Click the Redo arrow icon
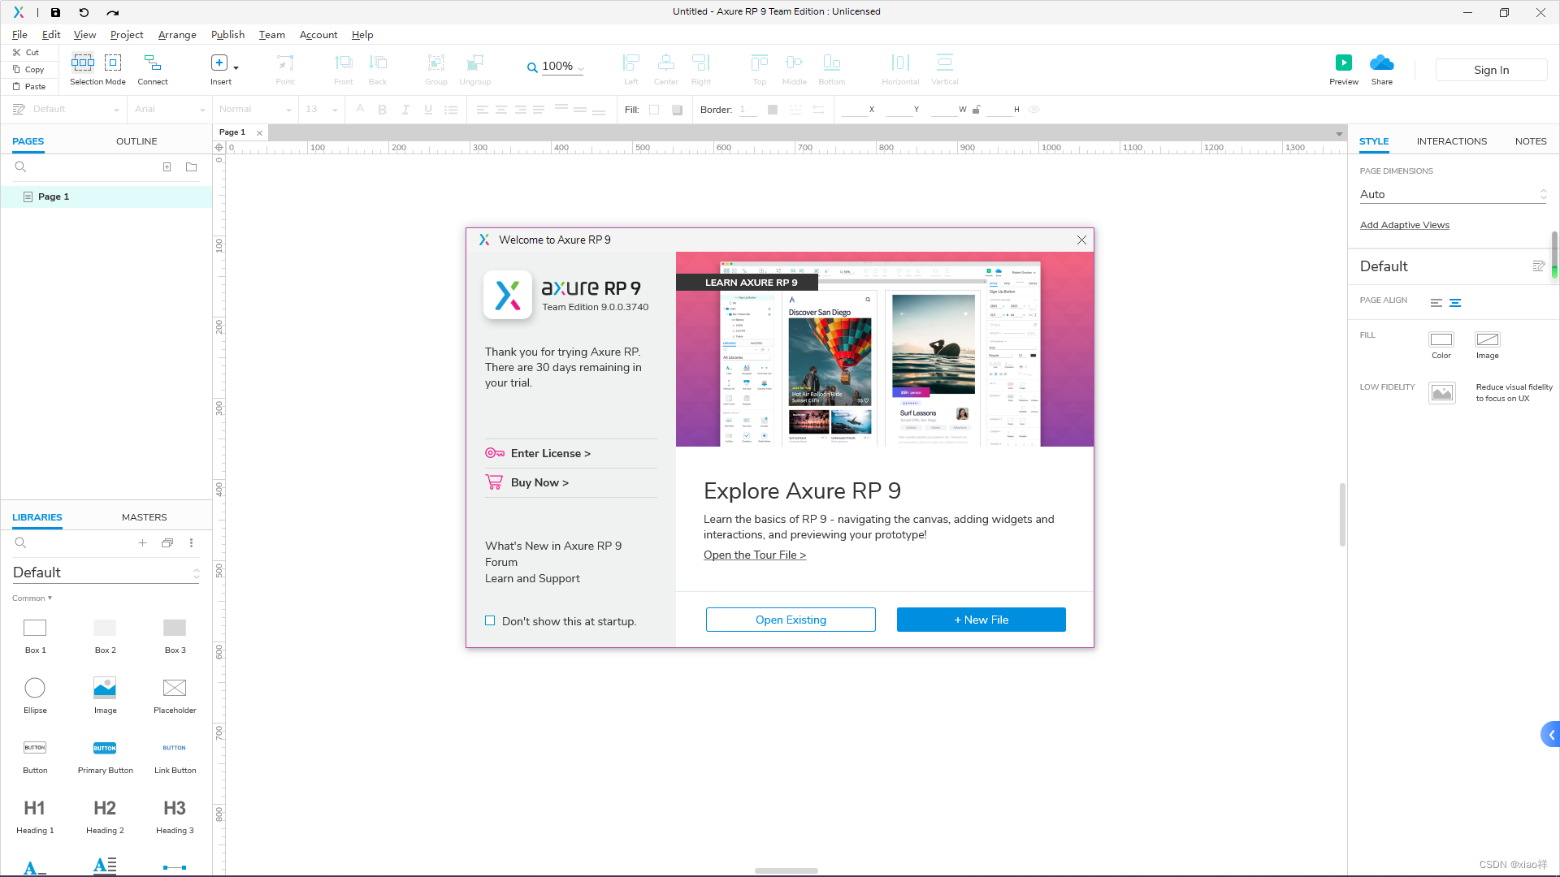1560x877 pixels. tap(113, 12)
